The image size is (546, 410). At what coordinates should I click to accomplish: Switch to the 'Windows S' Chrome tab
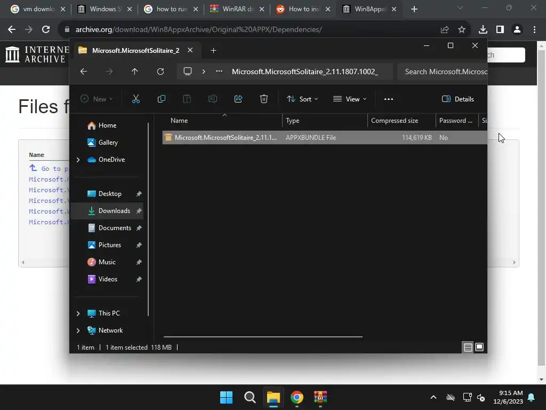[106, 9]
